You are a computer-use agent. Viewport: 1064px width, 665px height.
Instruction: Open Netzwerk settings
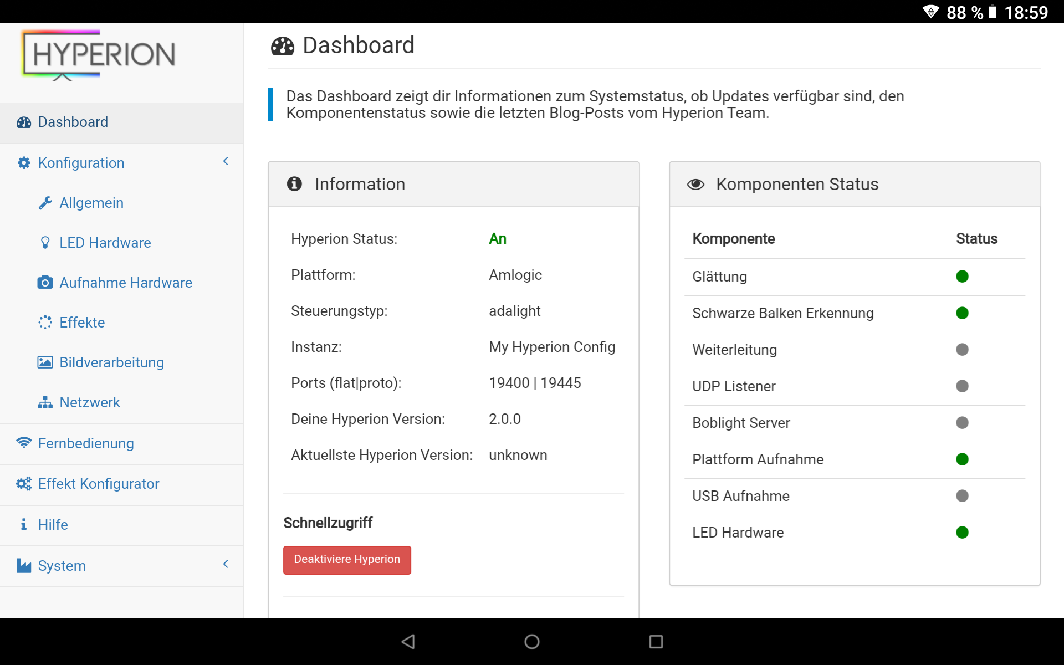[121, 402]
